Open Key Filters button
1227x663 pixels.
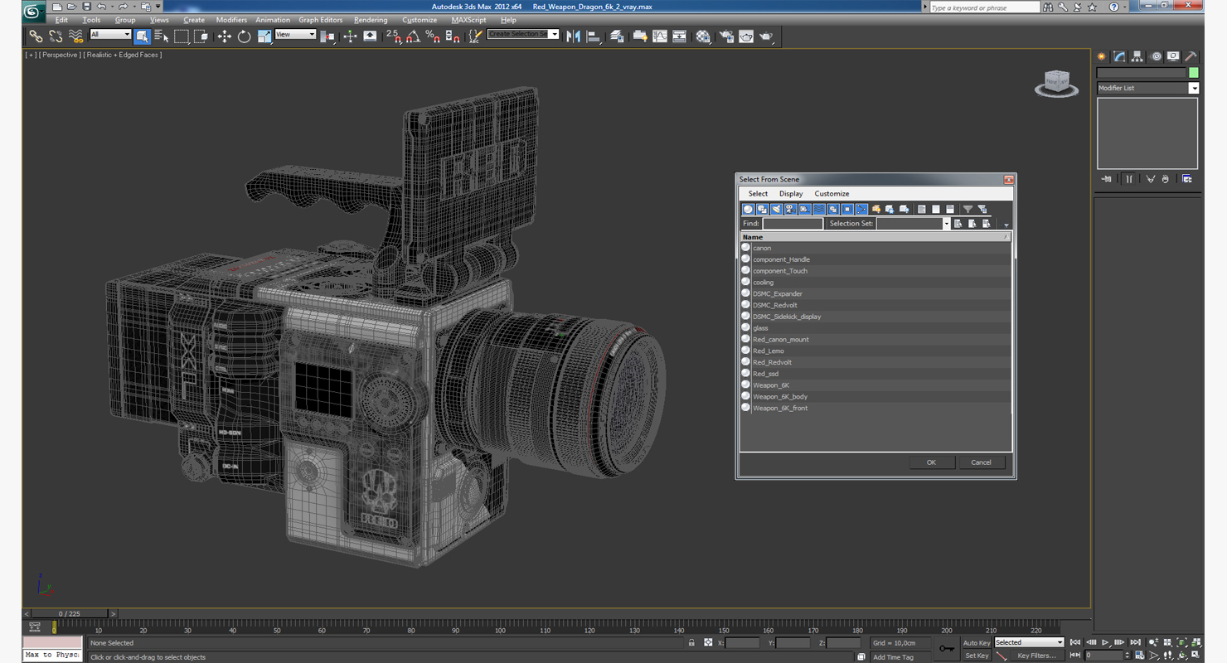coord(1036,656)
